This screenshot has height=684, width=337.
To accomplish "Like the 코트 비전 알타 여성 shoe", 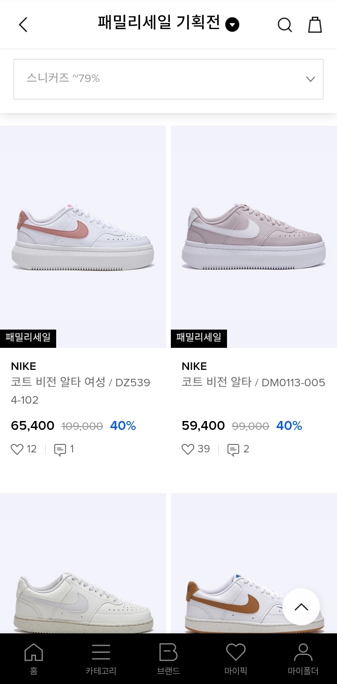I will [17, 450].
